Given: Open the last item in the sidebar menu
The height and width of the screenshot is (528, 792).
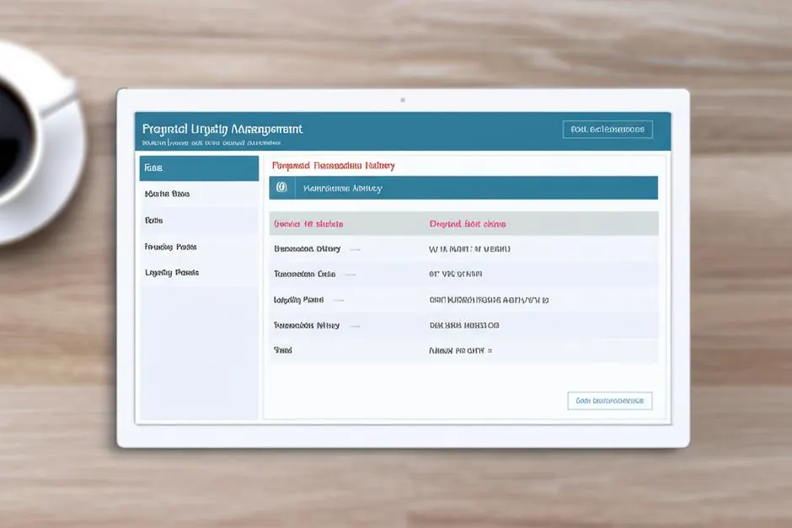Looking at the screenshot, I should click(199, 273).
